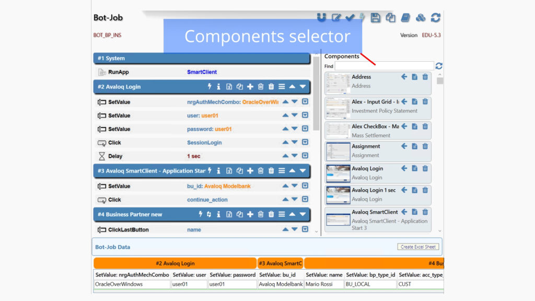Click the copy pages icon in the top toolbar
The height and width of the screenshot is (301, 535).
pos(390,17)
